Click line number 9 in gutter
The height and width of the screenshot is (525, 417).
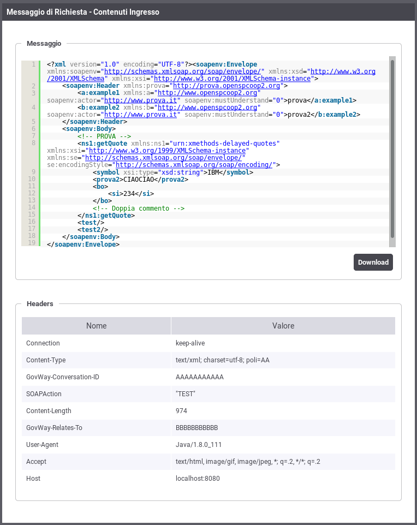[x=33, y=172]
